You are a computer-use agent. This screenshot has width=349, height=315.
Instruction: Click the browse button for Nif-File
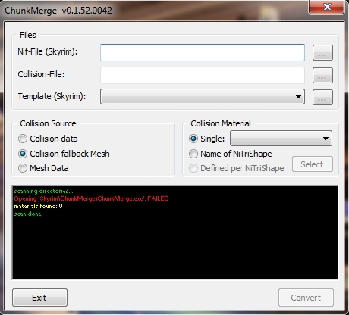322,53
